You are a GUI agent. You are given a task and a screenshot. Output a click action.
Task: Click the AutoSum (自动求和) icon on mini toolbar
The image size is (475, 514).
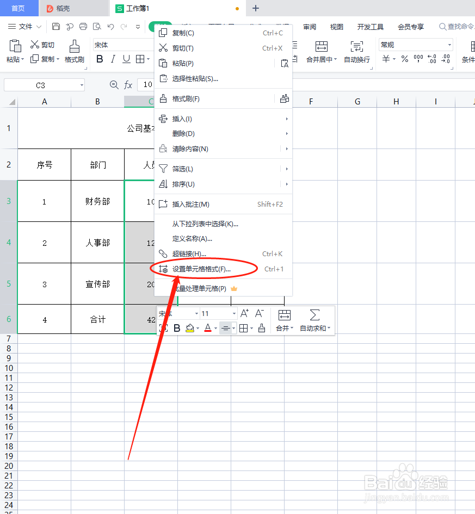pyautogui.click(x=314, y=314)
